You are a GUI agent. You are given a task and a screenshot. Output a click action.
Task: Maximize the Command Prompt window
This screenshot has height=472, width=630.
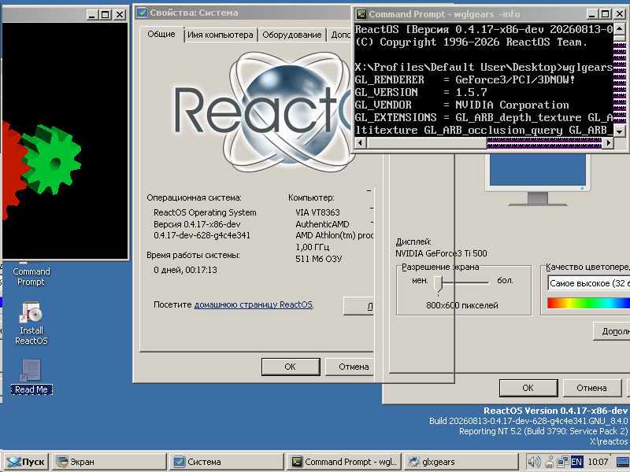(x=605, y=14)
